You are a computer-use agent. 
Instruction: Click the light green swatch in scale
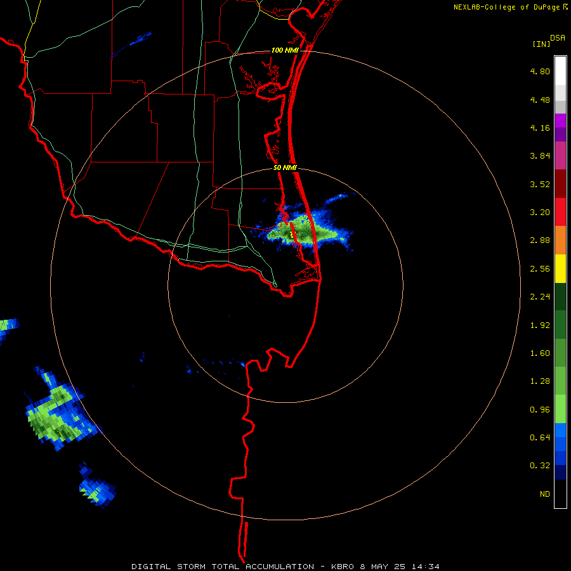(x=560, y=409)
